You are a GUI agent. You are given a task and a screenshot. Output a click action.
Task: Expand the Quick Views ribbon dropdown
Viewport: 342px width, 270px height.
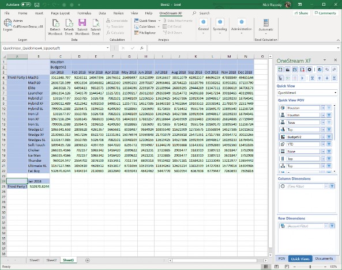(159, 21)
